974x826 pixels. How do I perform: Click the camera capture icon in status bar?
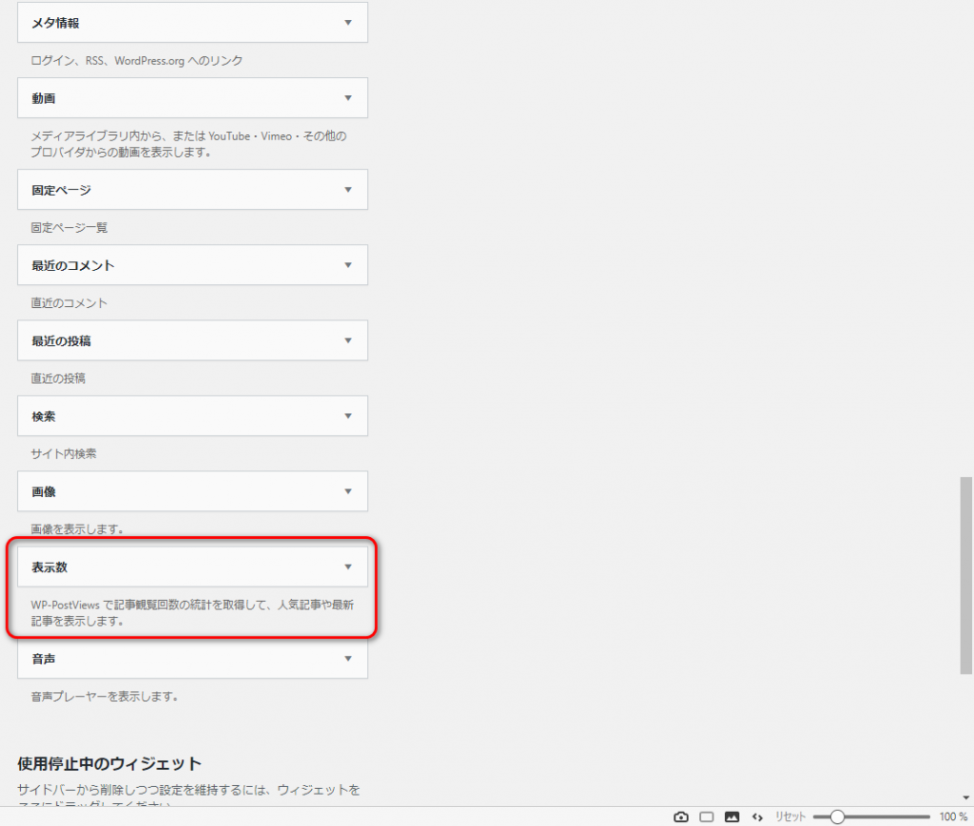coord(681,816)
